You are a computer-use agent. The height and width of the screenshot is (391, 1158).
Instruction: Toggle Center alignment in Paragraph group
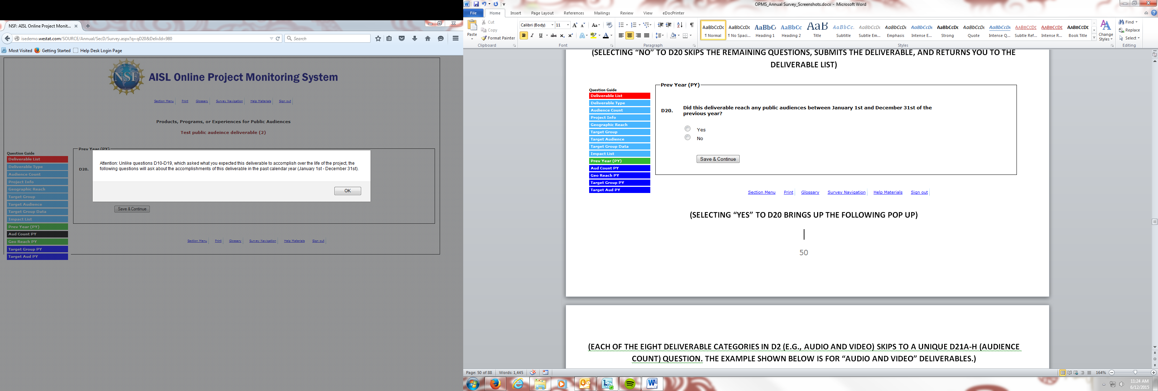(x=629, y=35)
